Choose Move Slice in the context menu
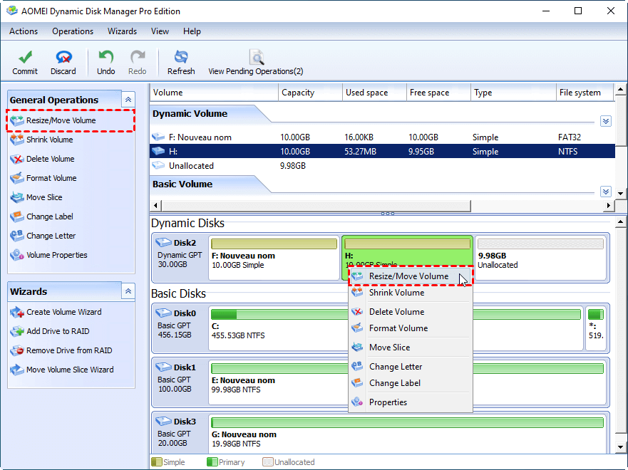 (x=411, y=348)
